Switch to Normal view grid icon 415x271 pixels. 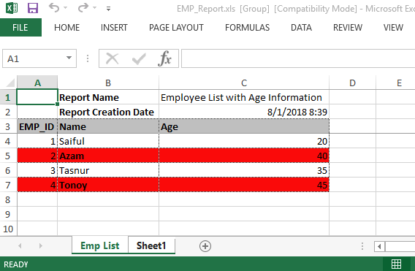pos(396,264)
